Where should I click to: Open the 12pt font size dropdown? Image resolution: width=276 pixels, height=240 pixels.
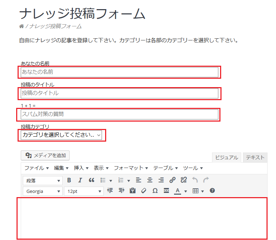pos(83,191)
